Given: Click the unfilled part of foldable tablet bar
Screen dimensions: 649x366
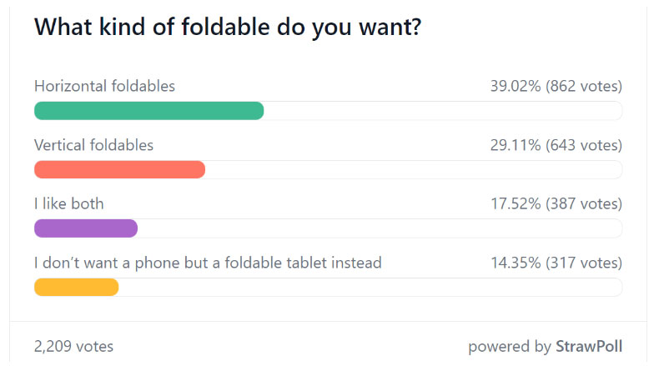Looking at the screenshot, I should [x=370, y=288].
